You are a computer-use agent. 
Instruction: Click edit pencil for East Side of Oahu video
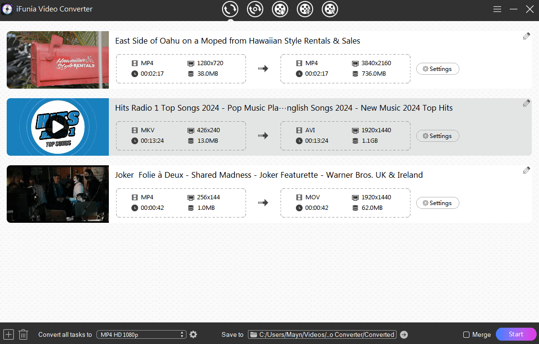(527, 36)
